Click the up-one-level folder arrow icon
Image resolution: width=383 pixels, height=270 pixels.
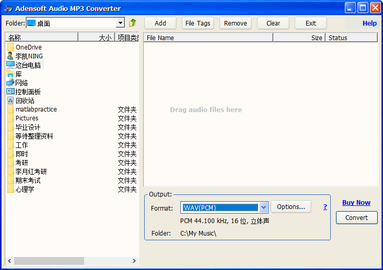133,23
